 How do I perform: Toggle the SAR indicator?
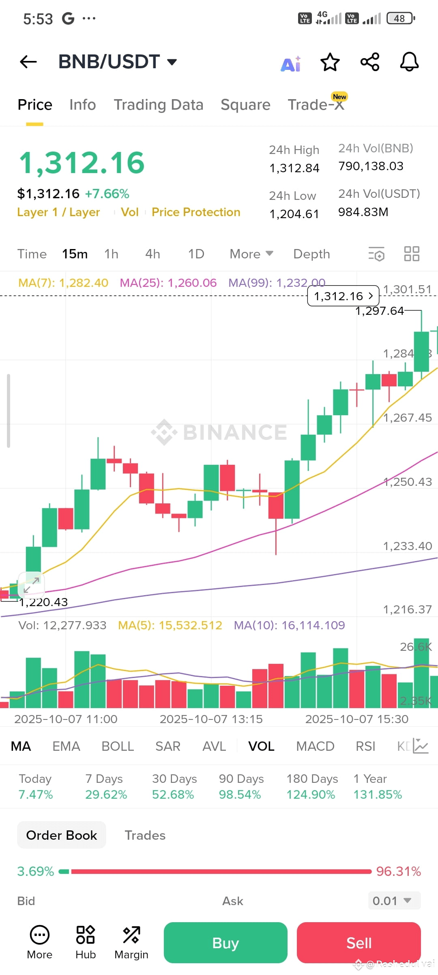tap(168, 746)
